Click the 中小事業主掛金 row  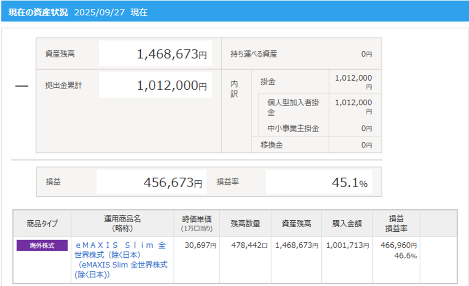pyautogui.click(x=294, y=128)
